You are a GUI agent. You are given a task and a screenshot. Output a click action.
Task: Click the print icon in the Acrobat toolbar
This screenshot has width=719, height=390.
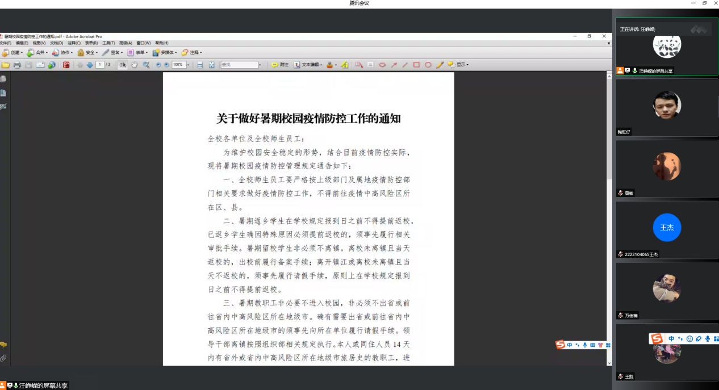17,65
